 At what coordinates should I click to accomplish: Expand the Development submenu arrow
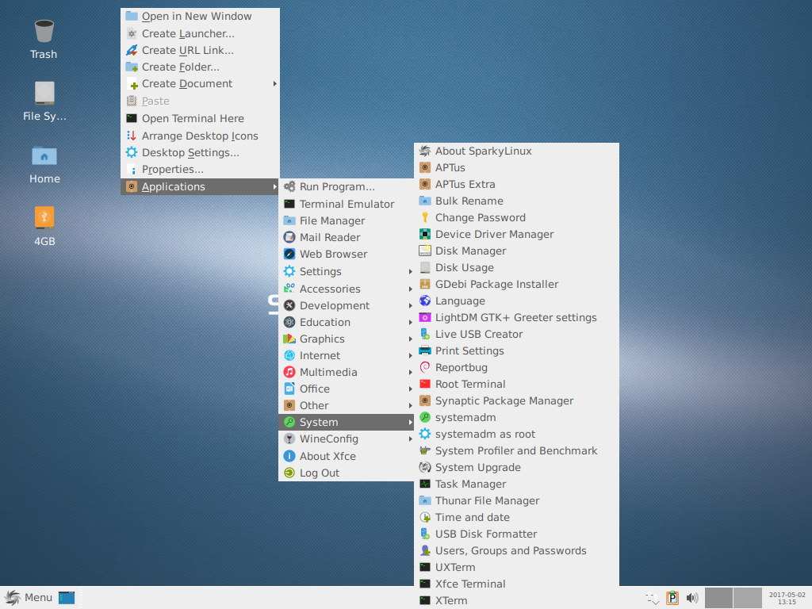tap(410, 305)
